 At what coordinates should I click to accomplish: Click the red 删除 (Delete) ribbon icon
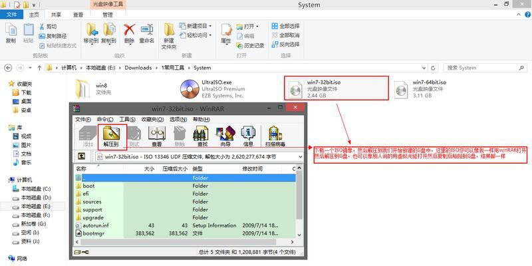129,30
